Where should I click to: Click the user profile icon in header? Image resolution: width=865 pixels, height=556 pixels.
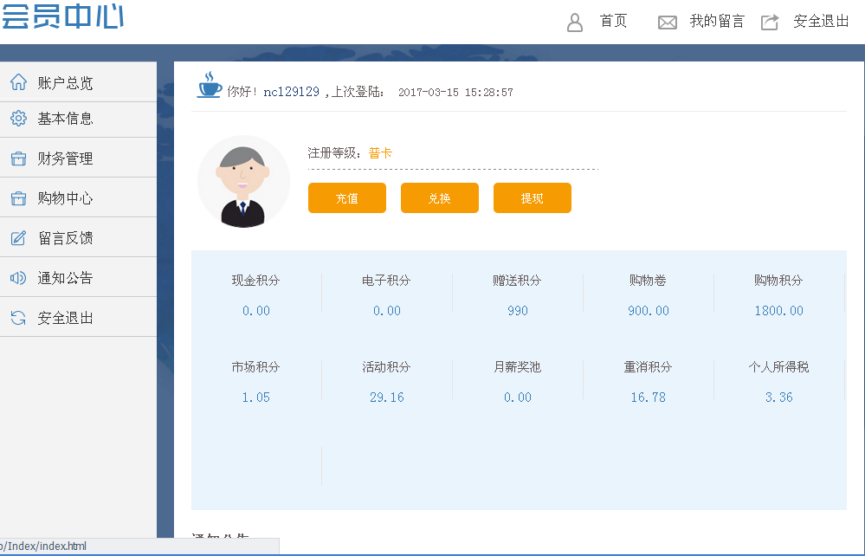click(x=575, y=23)
